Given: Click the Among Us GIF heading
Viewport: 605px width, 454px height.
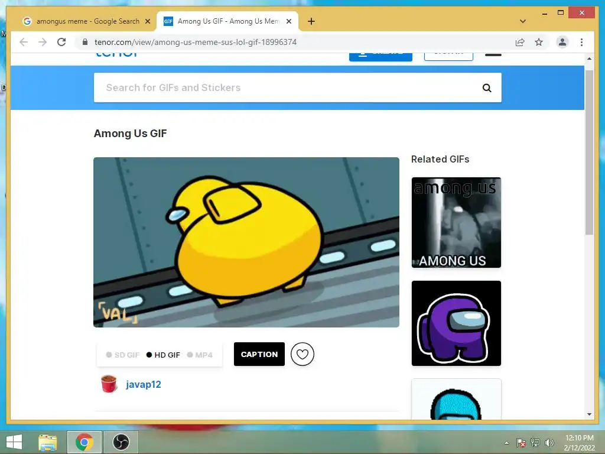Looking at the screenshot, I should (131, 134).
